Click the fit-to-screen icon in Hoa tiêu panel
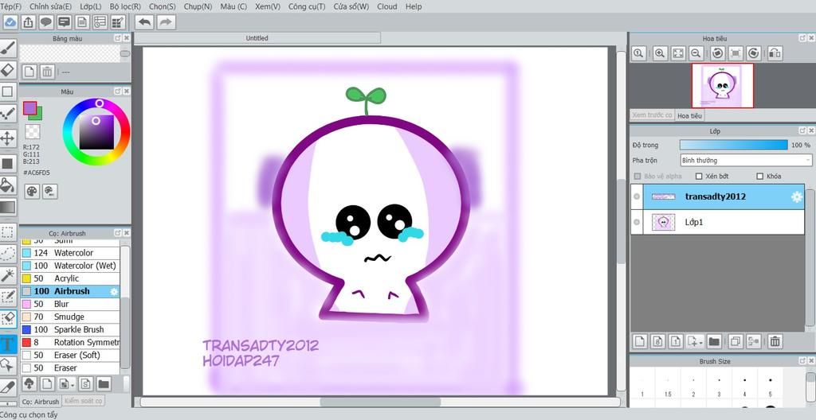This screenshot has height=420, width=816. (678, 53)
